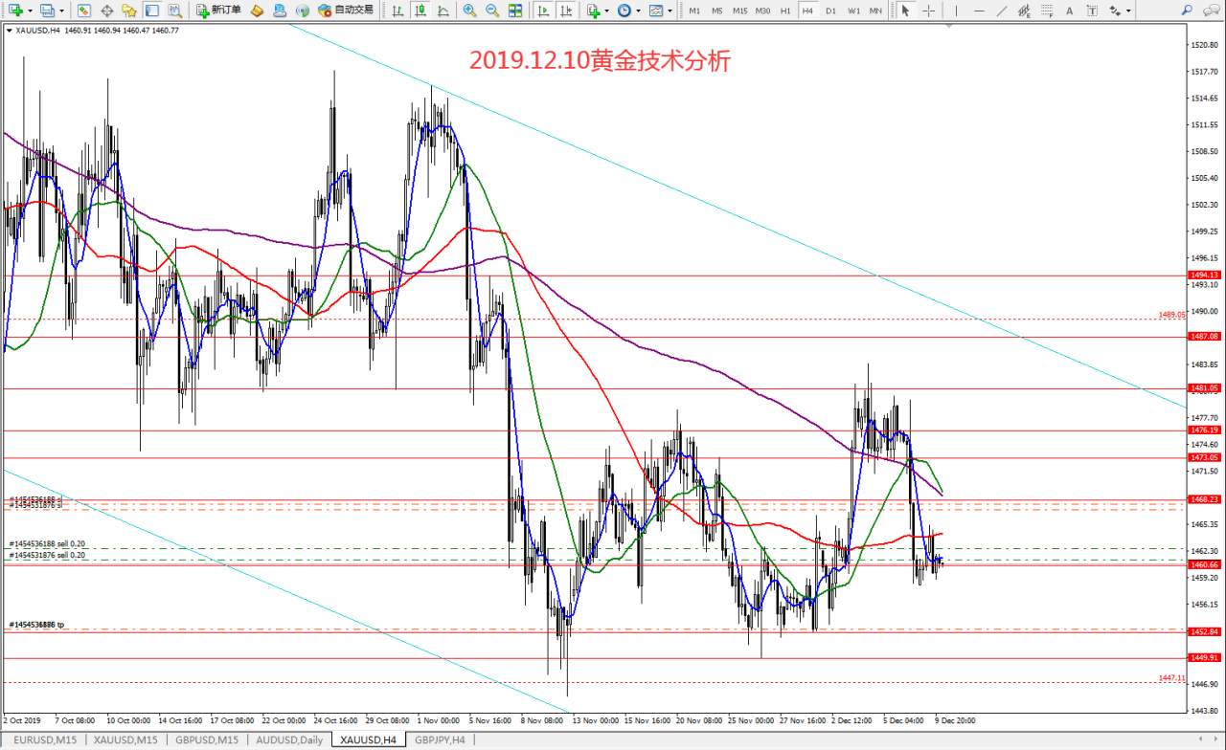Screen dimensions: 1226x750
Task: Switch to GBPJPY,H4 chart tab
Action: (440, 740)
